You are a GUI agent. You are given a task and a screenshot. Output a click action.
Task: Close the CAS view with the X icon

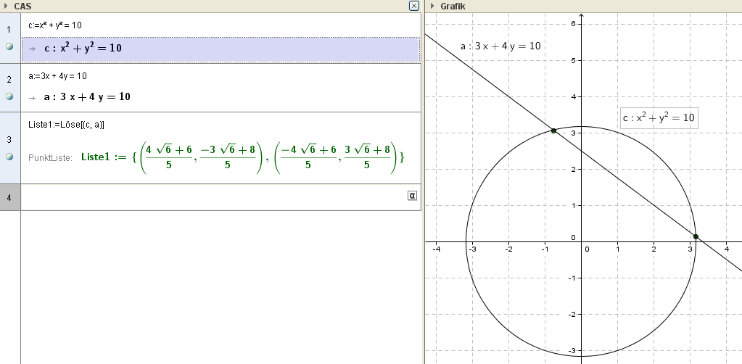pos(414,6)
